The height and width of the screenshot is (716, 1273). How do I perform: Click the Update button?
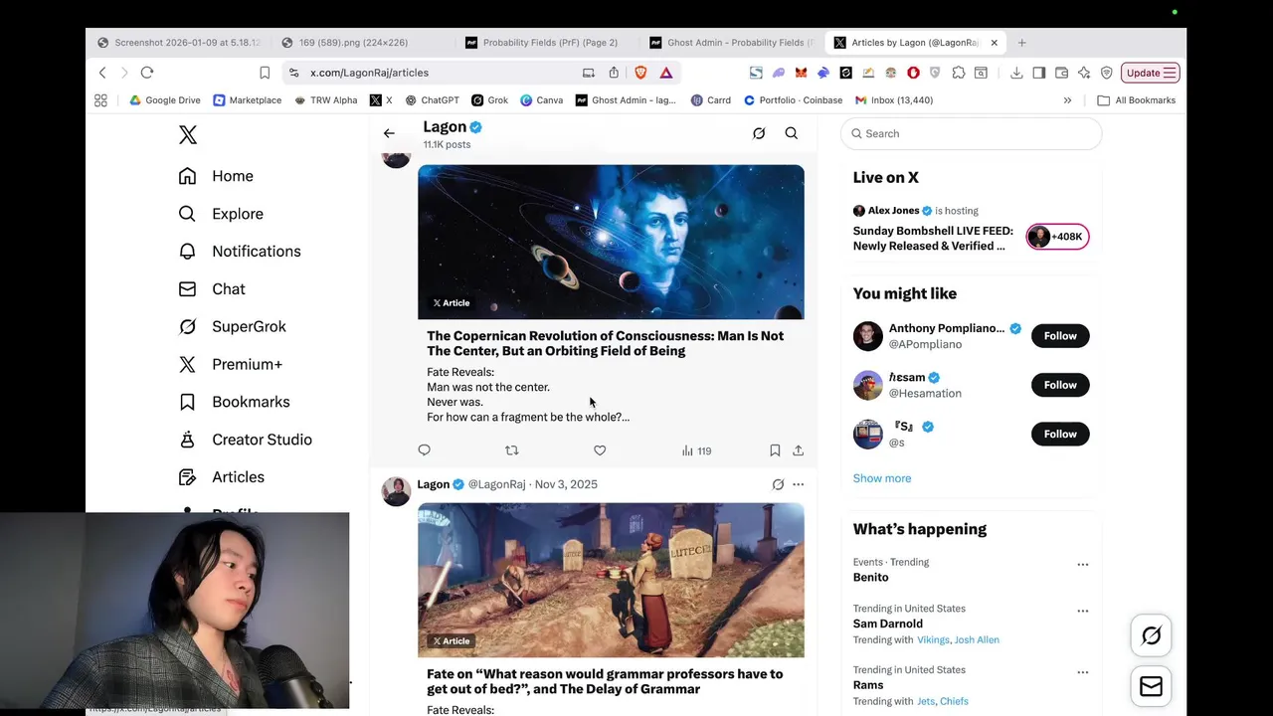click(1150, 73)
